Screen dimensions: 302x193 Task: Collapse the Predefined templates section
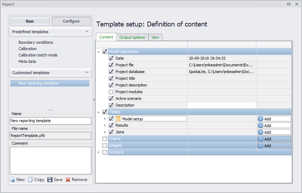tap(87, 31)
